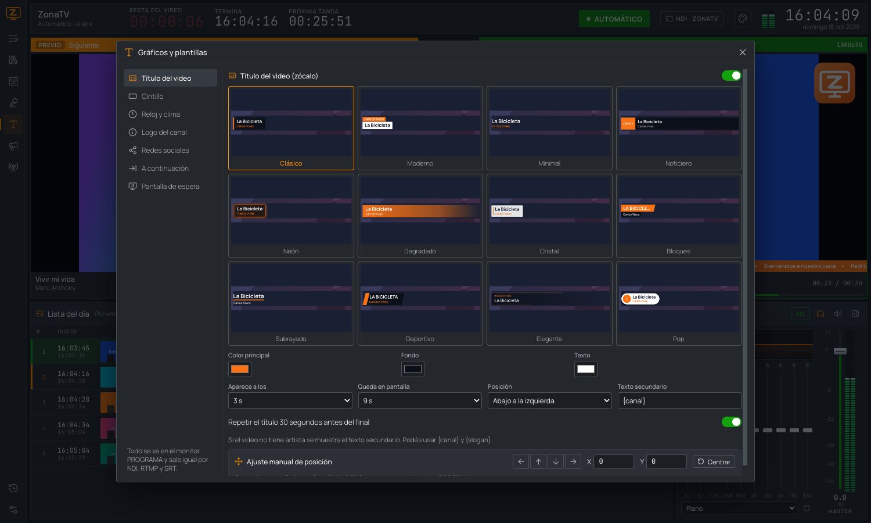
Task: Click the side panel icon beside the speaker
Action: 855,314
